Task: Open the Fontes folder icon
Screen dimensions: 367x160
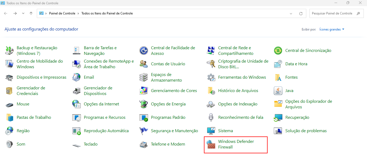Action: point(278,77)
